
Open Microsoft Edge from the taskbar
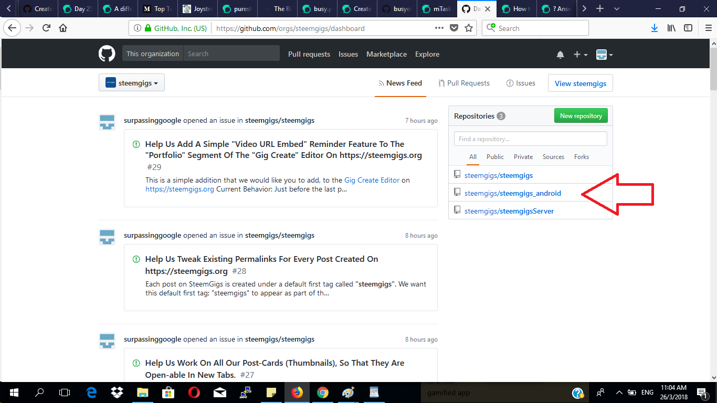point(92,393)
